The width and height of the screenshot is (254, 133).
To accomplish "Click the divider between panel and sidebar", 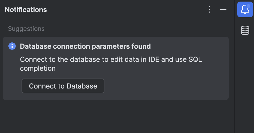I will tap(234, 79).
